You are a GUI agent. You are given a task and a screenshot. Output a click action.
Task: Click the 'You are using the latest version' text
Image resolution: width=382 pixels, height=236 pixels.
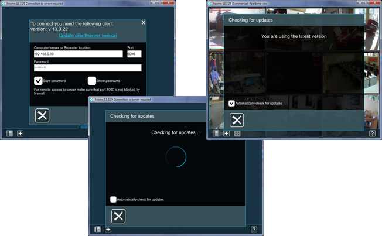[294, 36]
